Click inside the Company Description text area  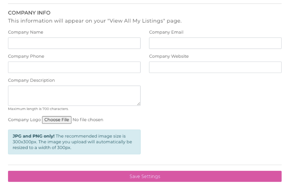74,93
